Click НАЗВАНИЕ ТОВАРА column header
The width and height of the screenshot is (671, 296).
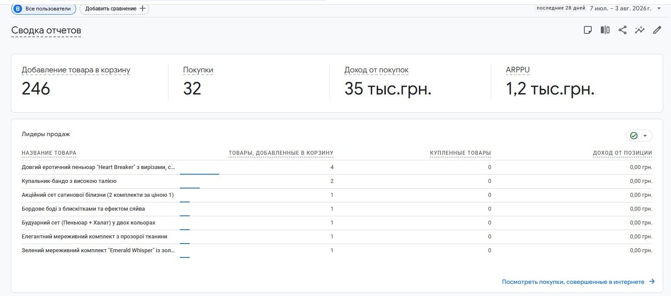pos(49,153)
